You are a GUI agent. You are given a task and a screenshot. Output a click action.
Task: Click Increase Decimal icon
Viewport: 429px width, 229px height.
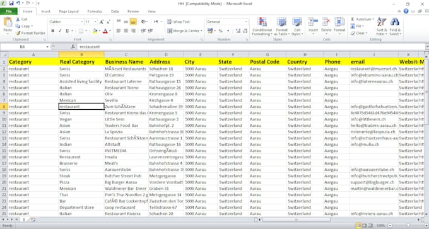tap(238, 31)
